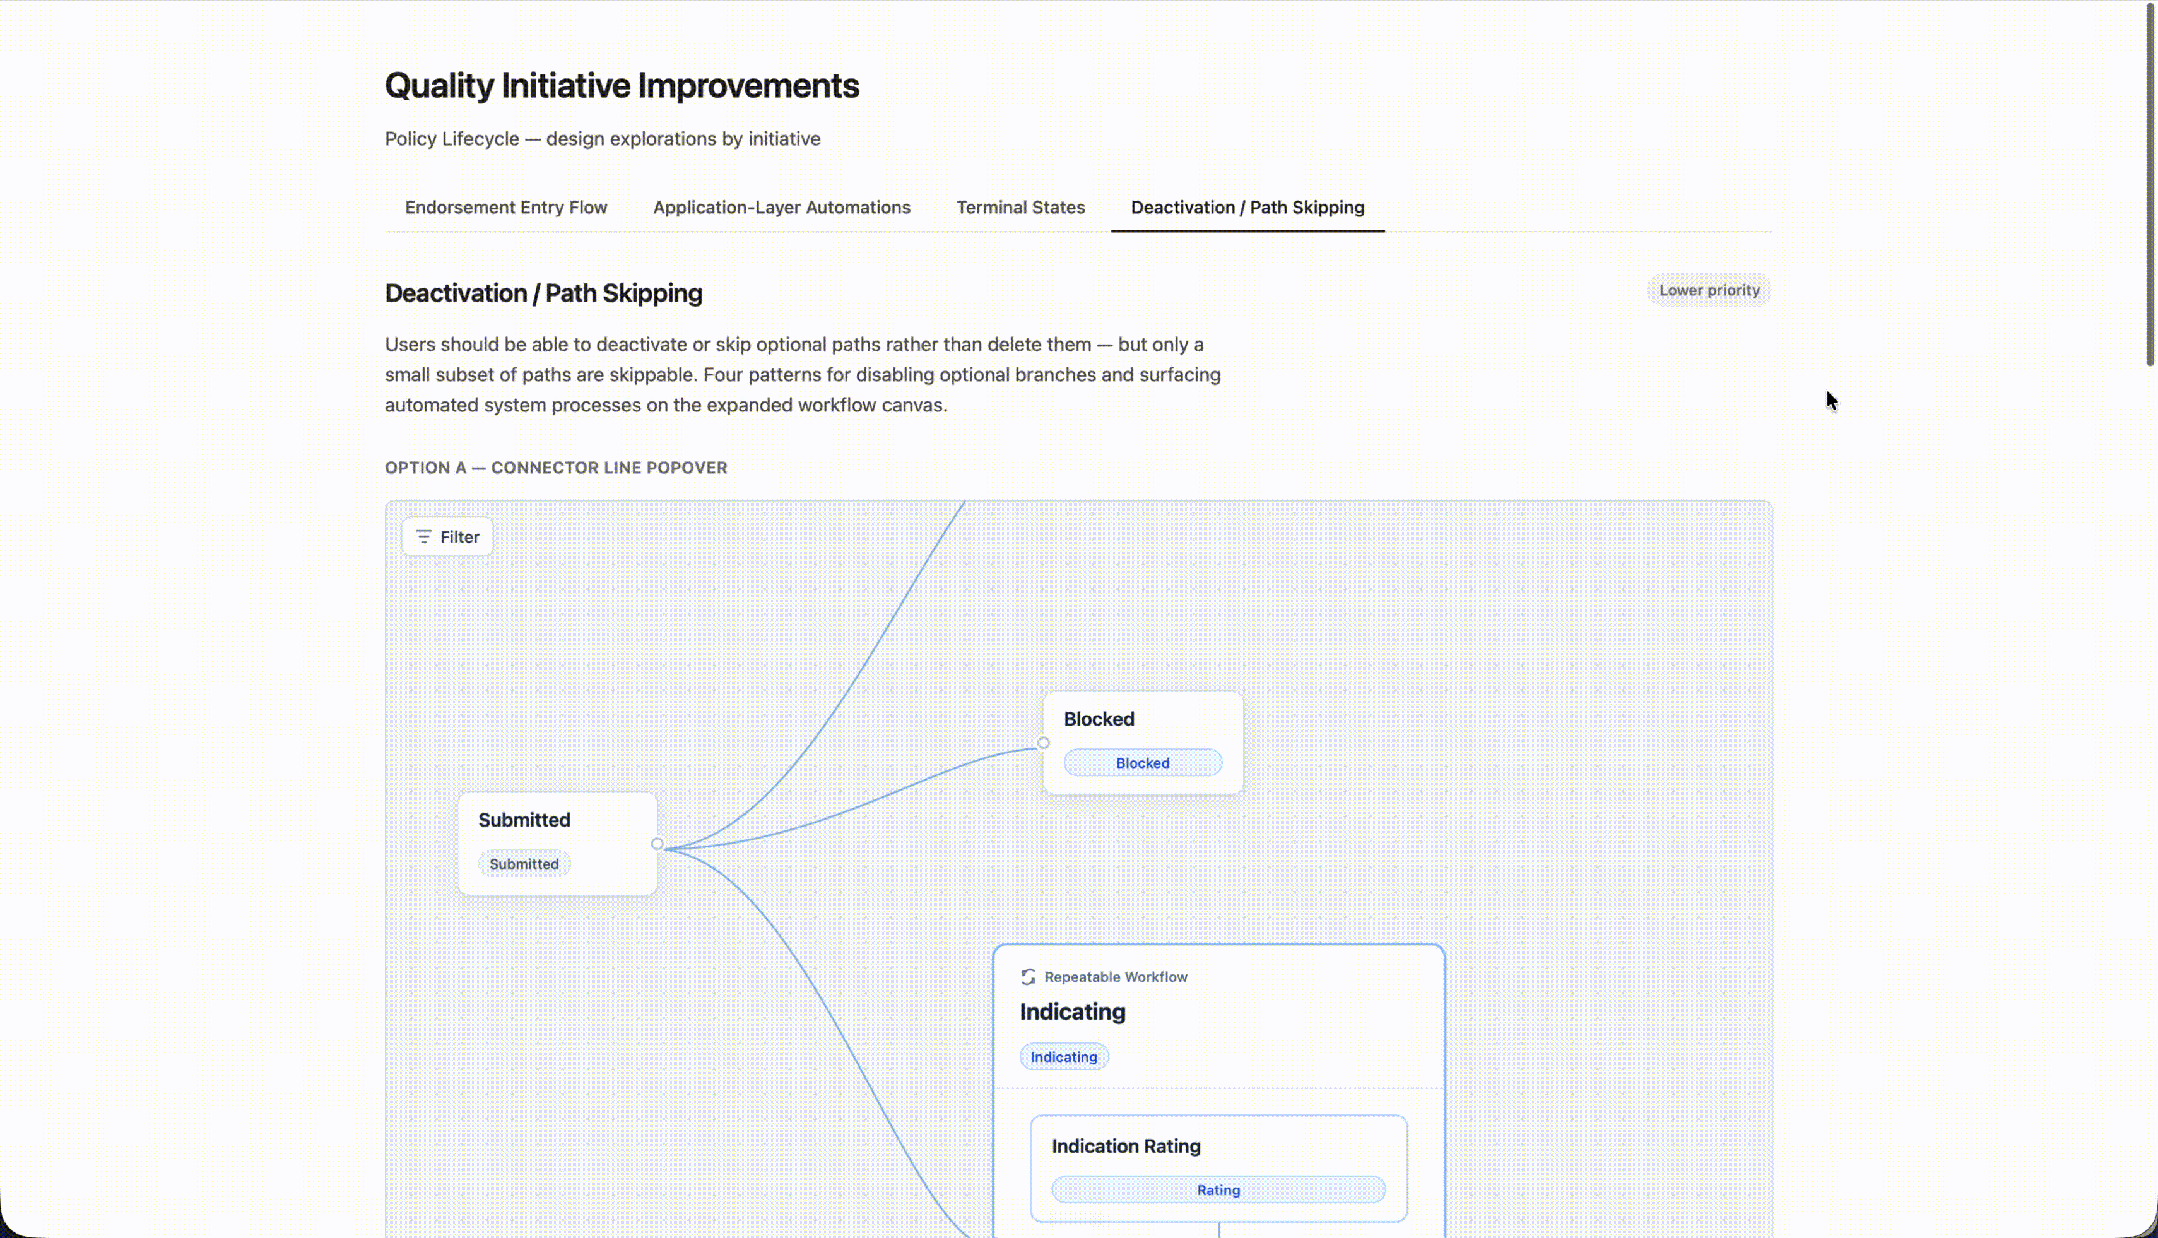Select the Deactivation / Path Skipping tab
The height and width of the screenshot is (1238, 2158).
(1247, 208)
